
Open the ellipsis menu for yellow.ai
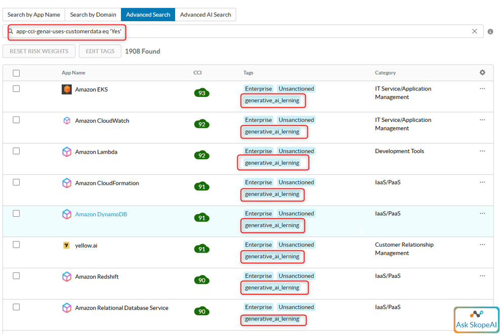click(x=482, y=244)
